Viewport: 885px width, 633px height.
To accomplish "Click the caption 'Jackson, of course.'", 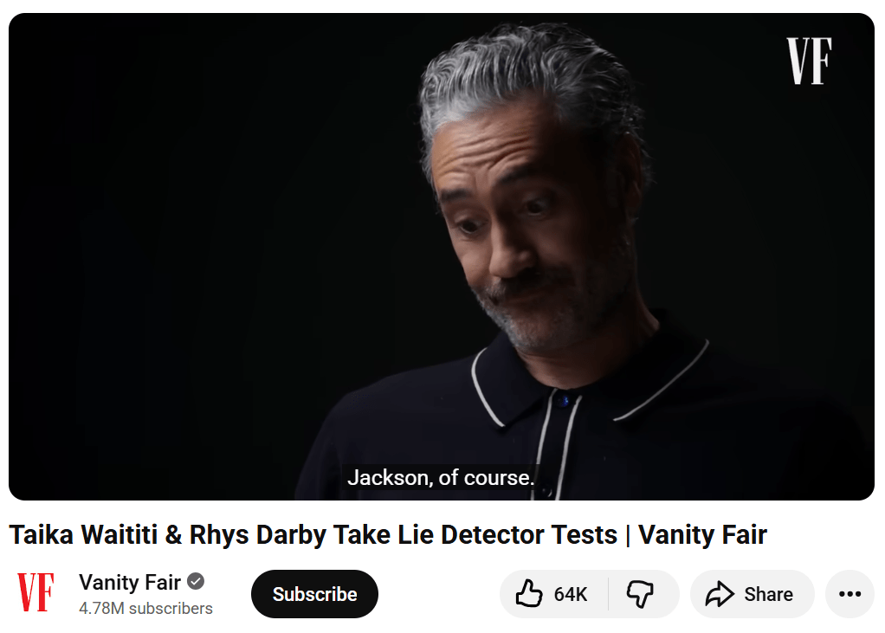I will coord(441,477).
